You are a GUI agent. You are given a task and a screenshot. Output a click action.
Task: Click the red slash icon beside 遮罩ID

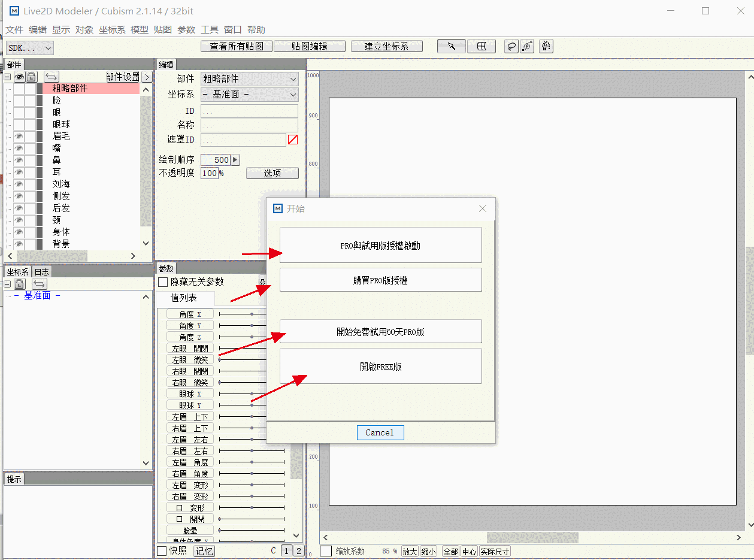click(293, 140)
